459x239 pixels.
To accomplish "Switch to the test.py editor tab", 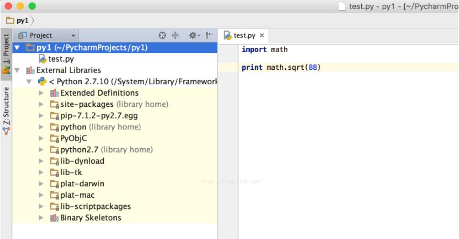I will click(x=244, y=35).
